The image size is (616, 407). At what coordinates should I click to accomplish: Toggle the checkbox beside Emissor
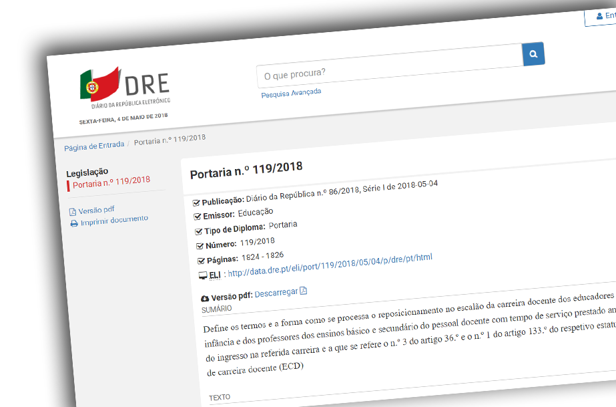click(x=198, y=217)
